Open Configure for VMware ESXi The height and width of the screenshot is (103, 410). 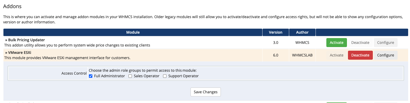click(x=385, y=55)
